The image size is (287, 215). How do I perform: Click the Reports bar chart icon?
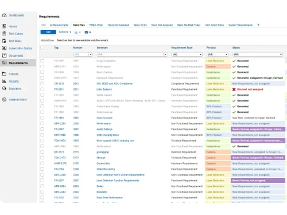point(4,81)
